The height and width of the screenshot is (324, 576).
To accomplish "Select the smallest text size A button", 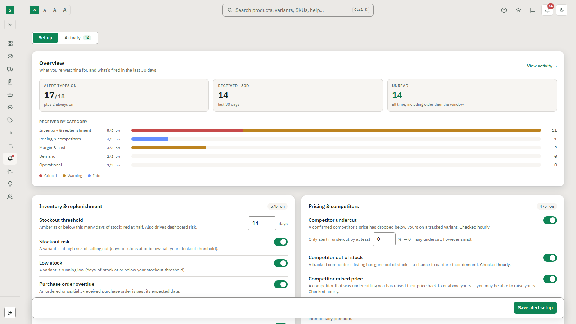I will [x=35, y=10].
